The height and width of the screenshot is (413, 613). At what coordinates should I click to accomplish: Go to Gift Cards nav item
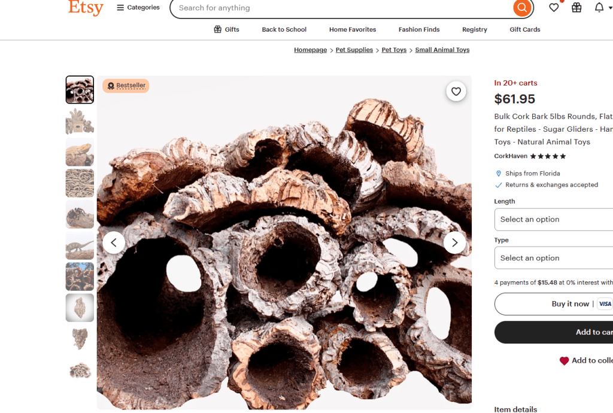524,29
